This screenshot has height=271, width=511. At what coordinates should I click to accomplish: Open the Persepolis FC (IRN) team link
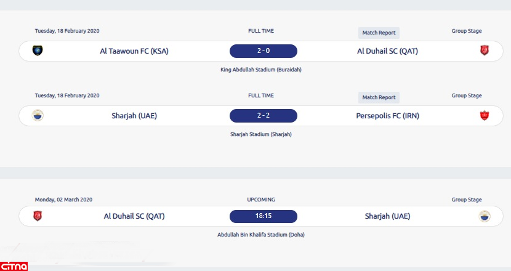[387, 116]
